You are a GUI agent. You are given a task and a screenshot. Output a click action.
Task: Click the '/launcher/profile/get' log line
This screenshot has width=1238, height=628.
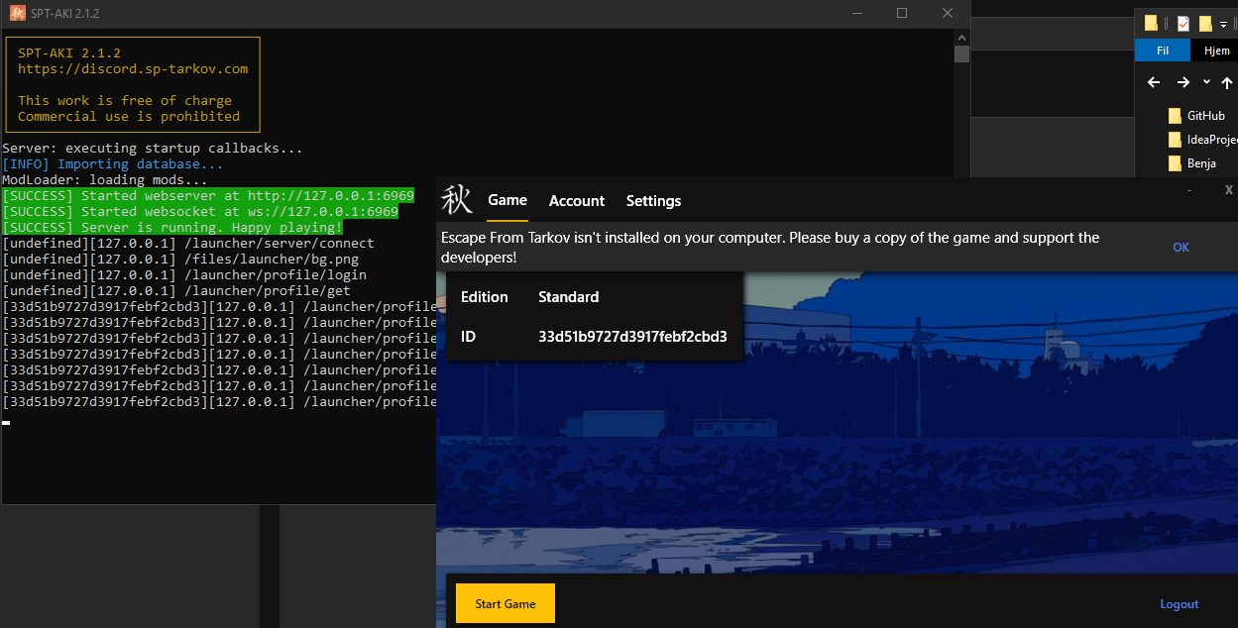176,290
